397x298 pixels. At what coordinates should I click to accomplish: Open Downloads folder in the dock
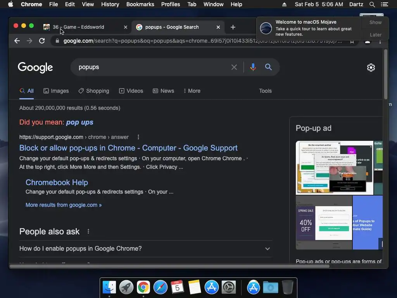coord(271,288)
